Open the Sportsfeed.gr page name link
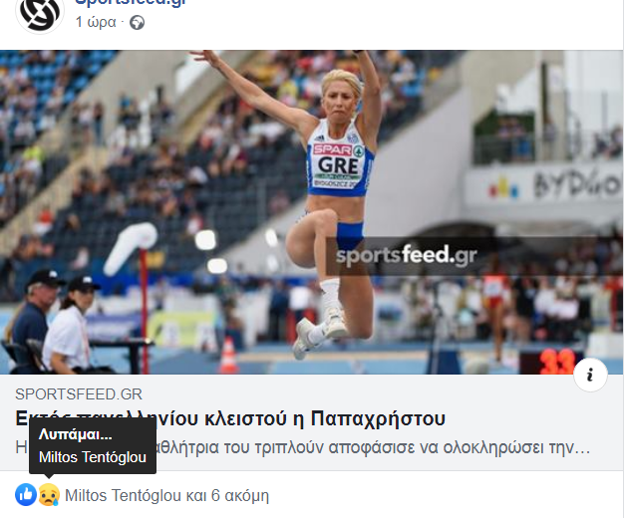This screenshot has width=624, height=518. click(131, 2)
